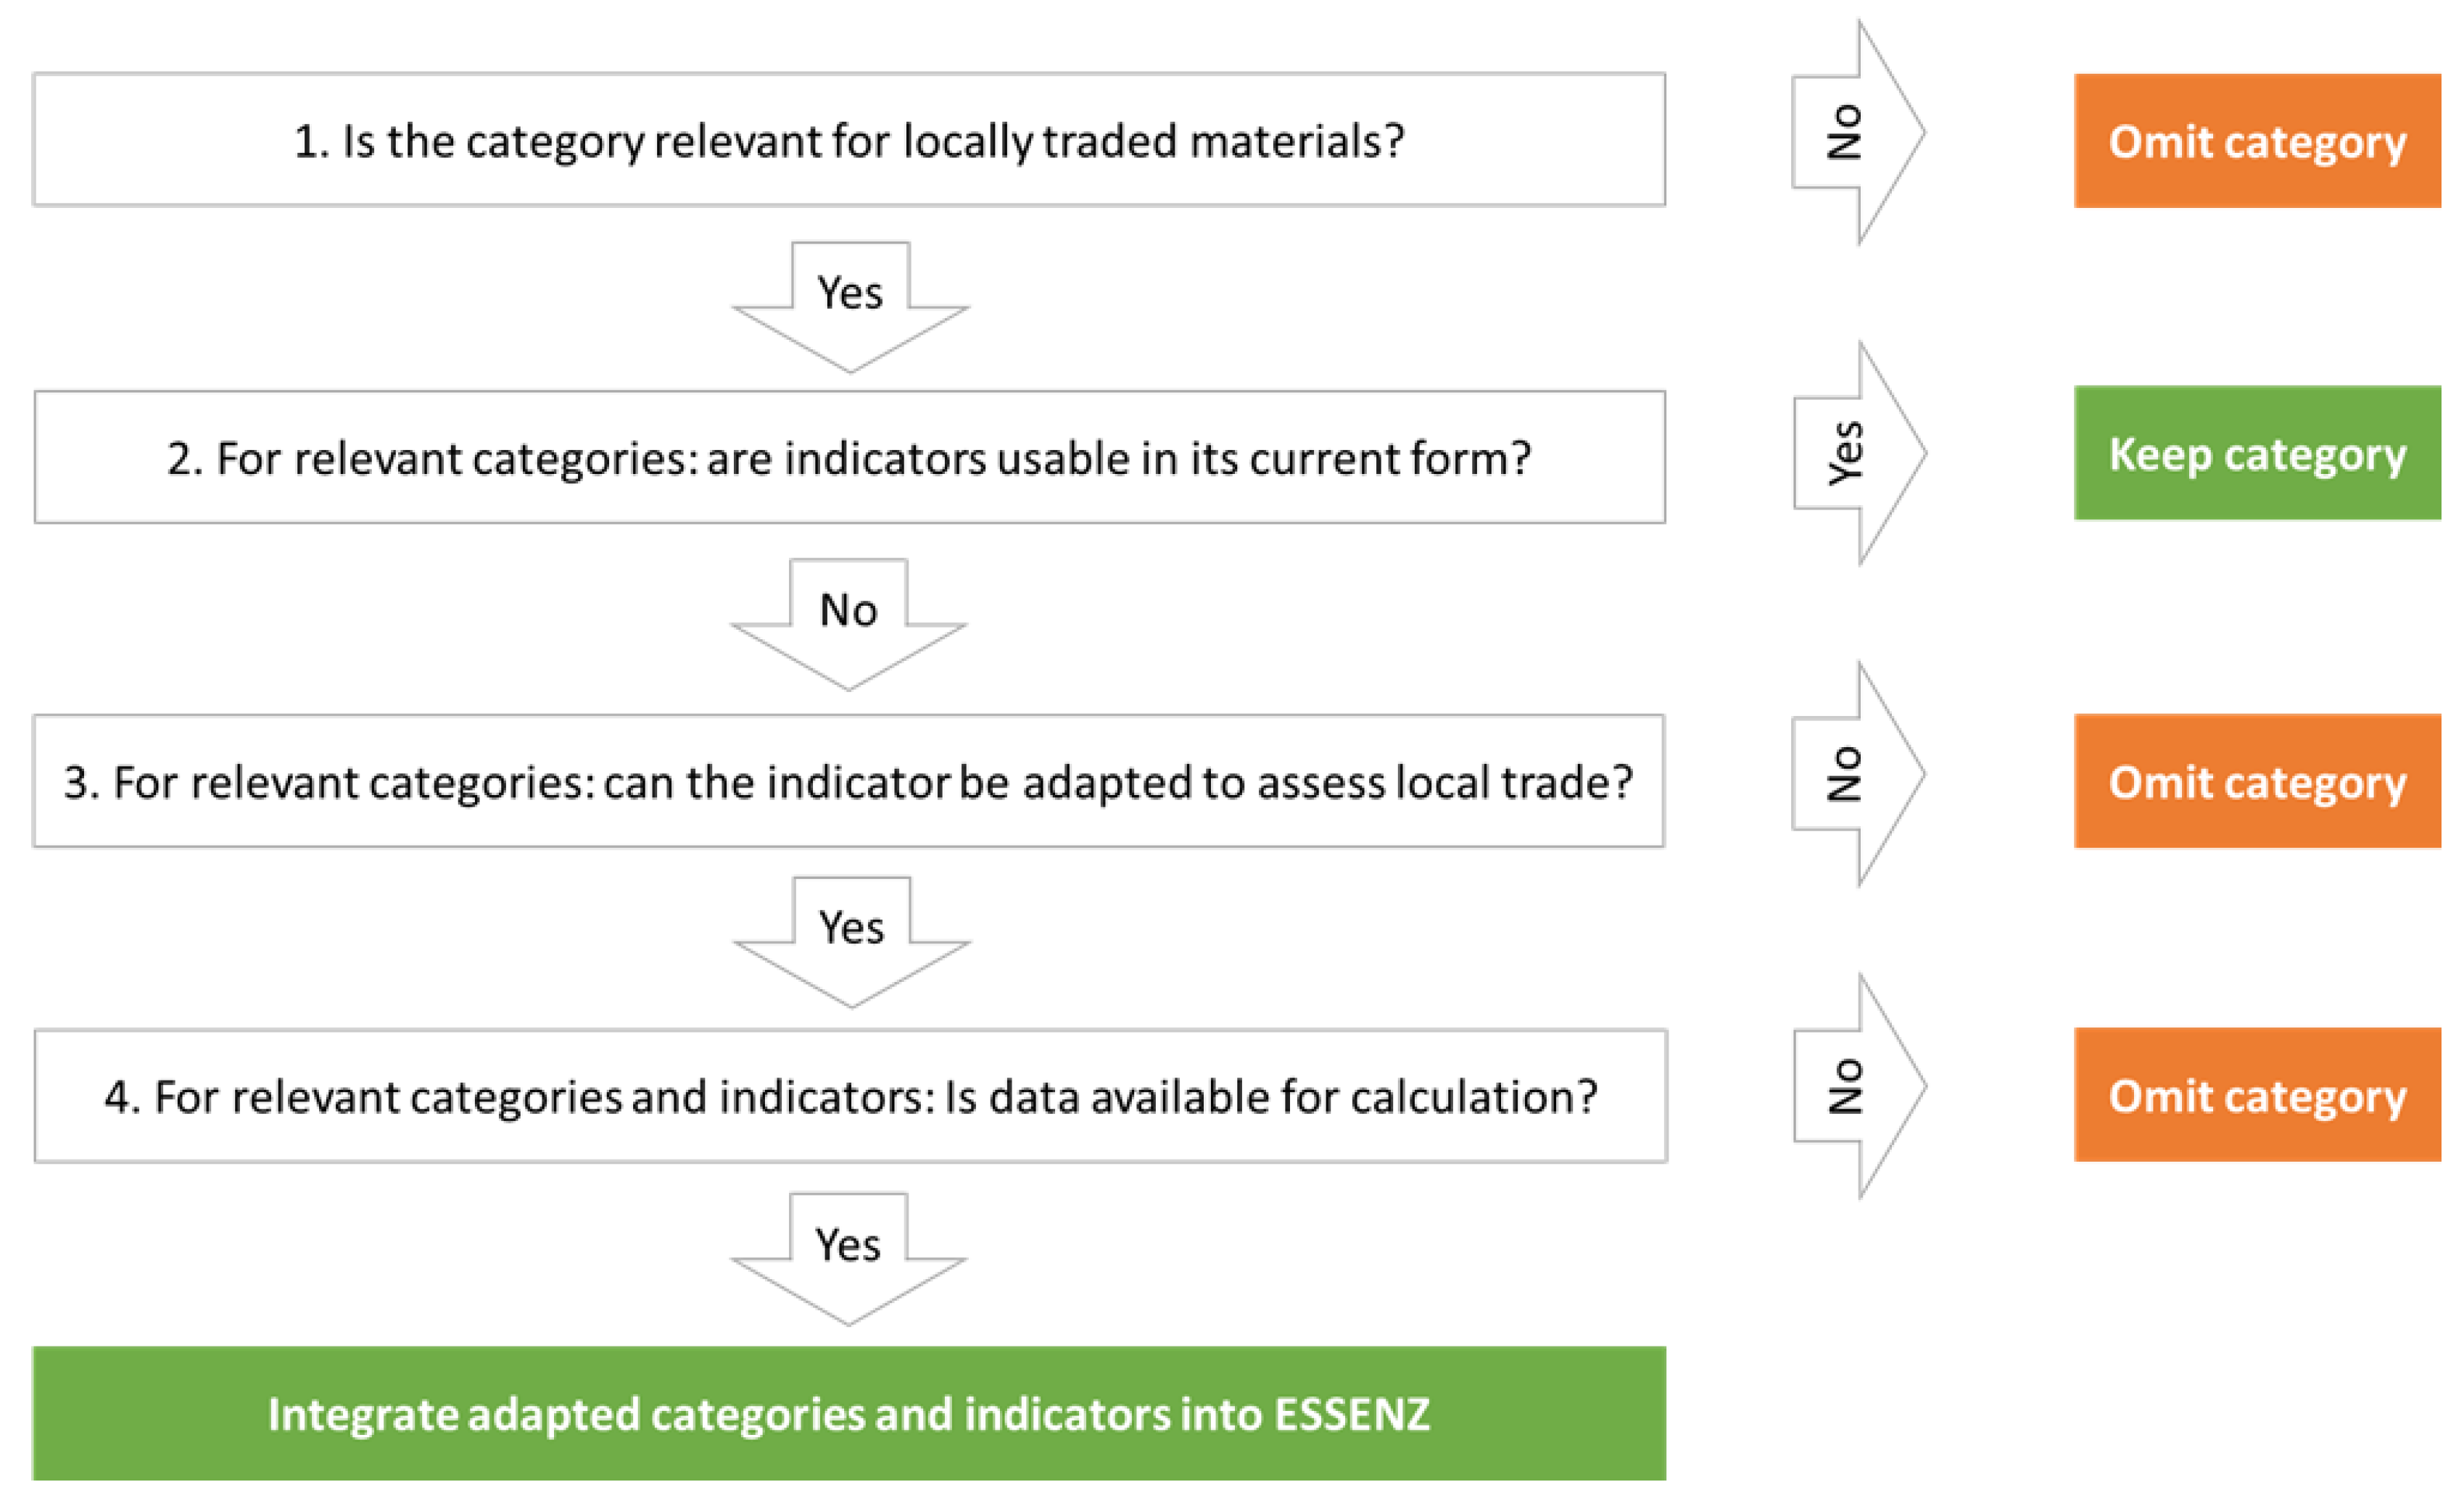This screenshot has height=1503, width=2464.
Task: Click the Yes down arrow below question 1
Action: (850, 301)
